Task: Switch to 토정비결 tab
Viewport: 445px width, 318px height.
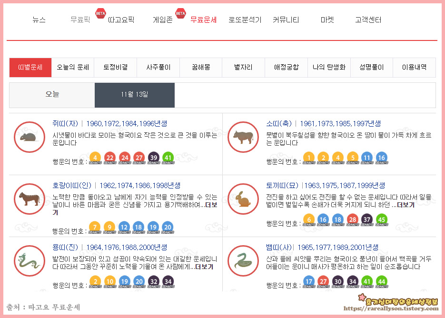Action: coord(116,67)
